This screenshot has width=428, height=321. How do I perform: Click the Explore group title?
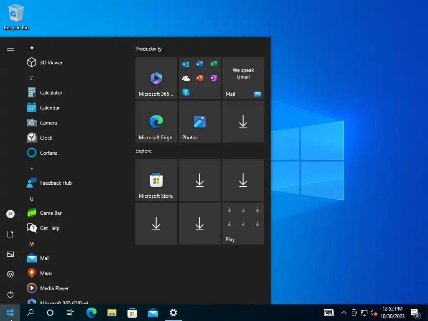(144, 150)
